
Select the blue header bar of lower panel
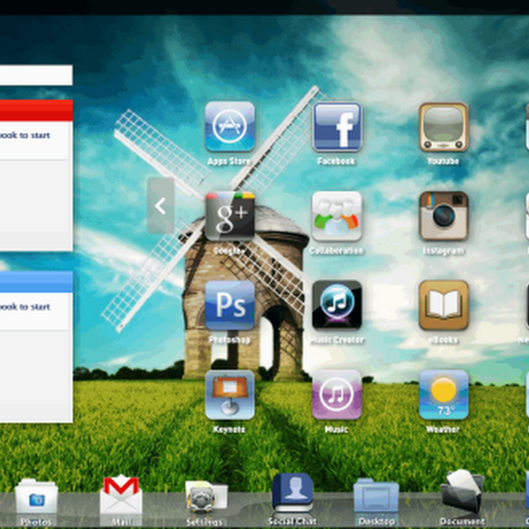[36, 282]
